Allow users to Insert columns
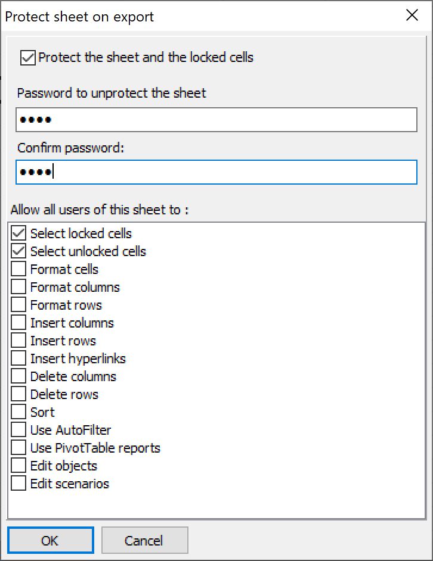The height and width of the screenshot is (561, 433). click(19, 323)
